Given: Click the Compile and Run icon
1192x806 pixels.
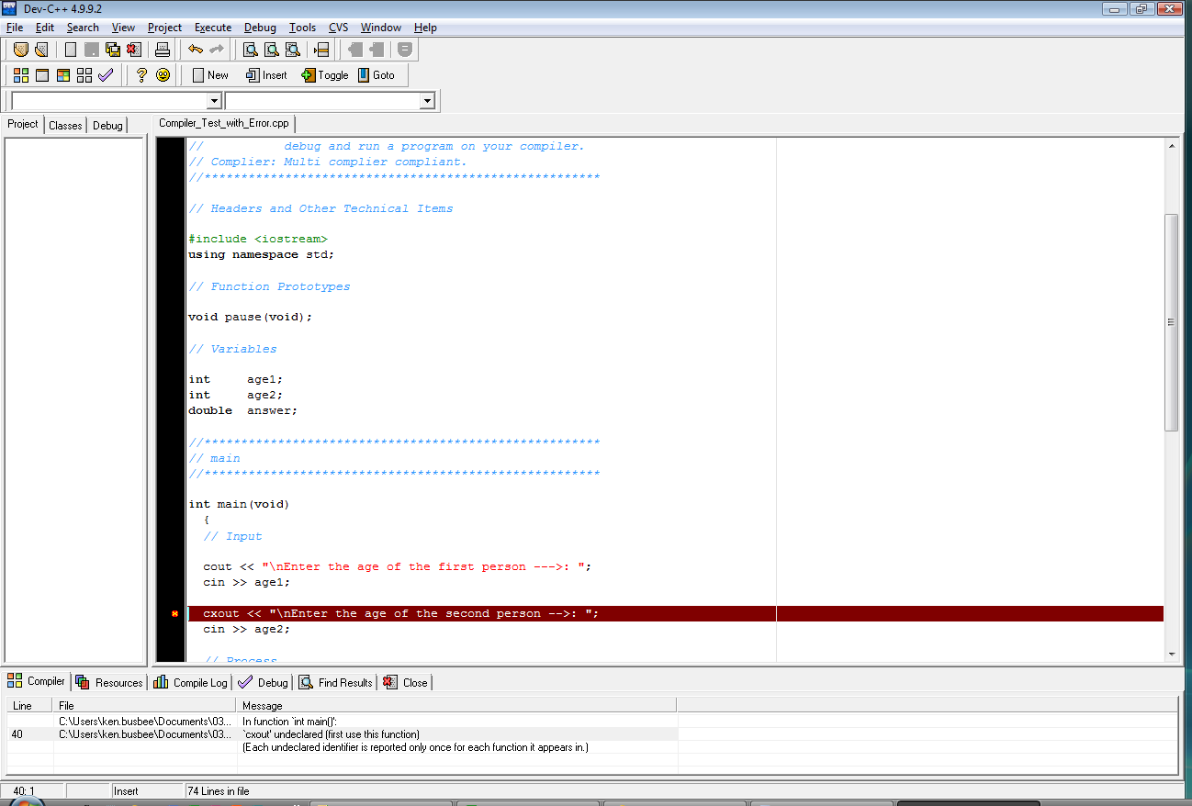Looking at the screenshot, I should click(x=63, y=75).
